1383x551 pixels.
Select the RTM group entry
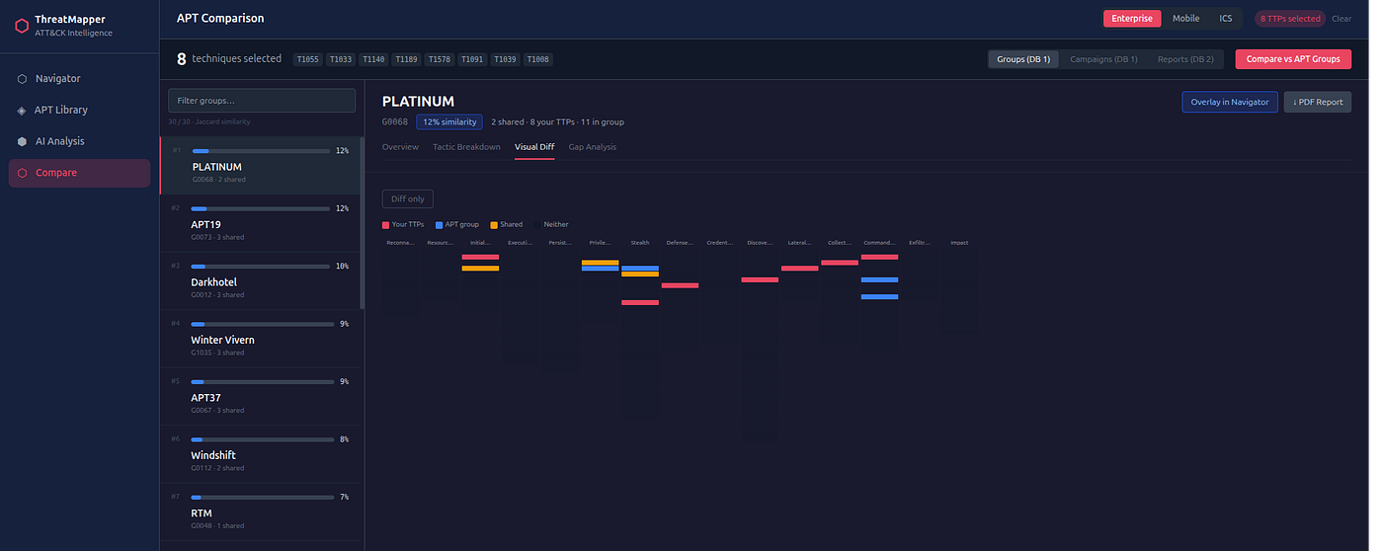coord(262,512)
